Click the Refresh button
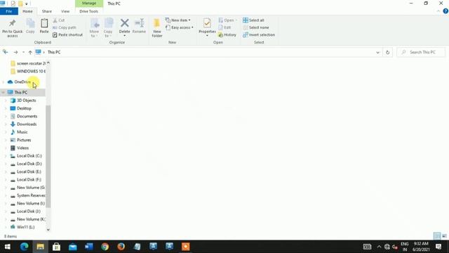The image size is (449, 253). (387, 53)
